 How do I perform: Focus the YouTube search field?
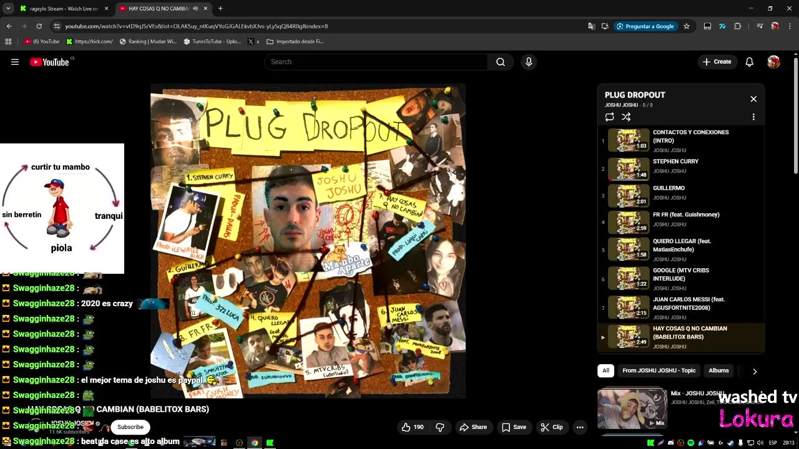tap(376, 62)
